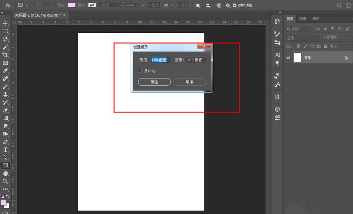Click the pink fill color swatch
This screenshot has width=353, height=214.
tap(71, 5)
